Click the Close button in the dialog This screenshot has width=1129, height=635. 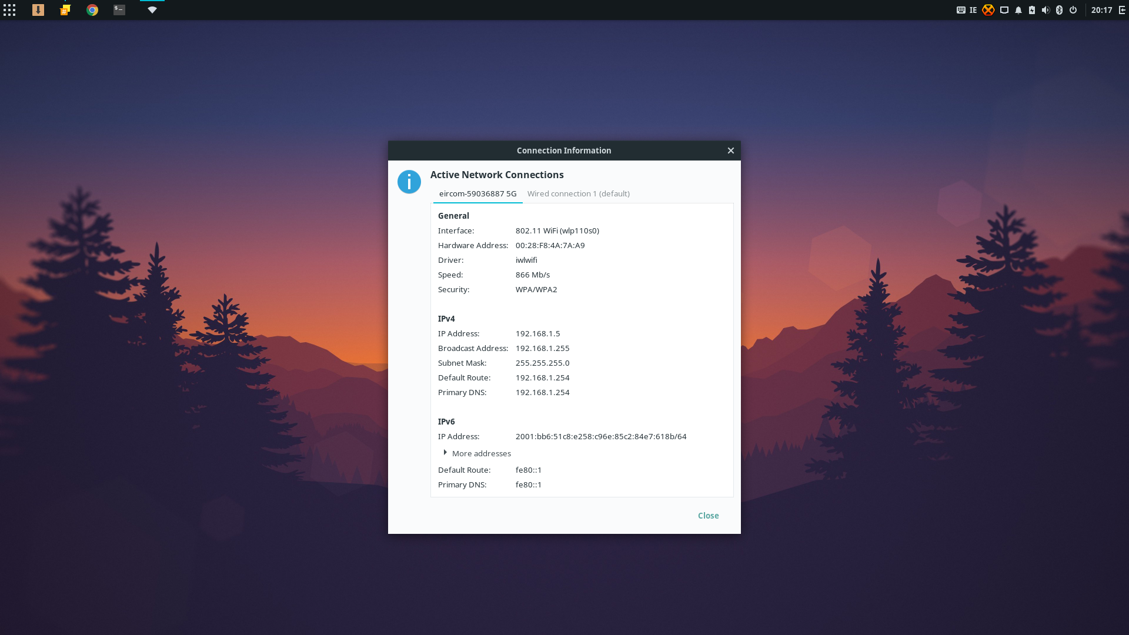click(709, 516)
